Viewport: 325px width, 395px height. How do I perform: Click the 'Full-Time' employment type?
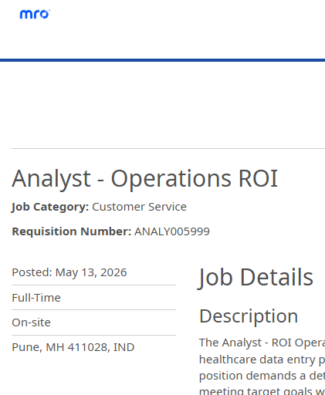36,298
